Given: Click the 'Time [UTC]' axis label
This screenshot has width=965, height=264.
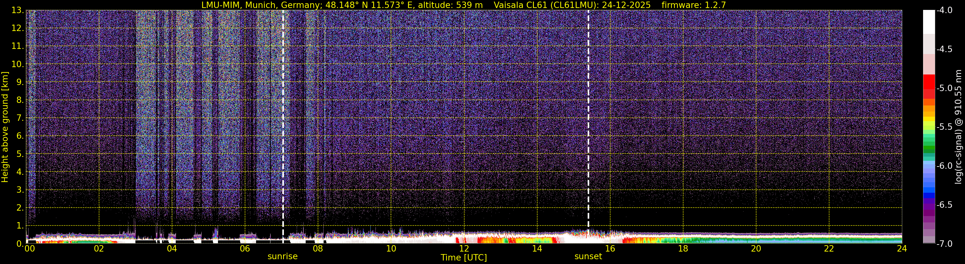Looking at the screenshot, I should click(x=464, y=258).
